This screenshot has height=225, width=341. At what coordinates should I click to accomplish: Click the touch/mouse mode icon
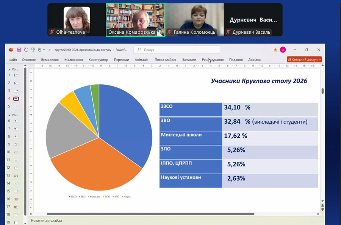40,50
